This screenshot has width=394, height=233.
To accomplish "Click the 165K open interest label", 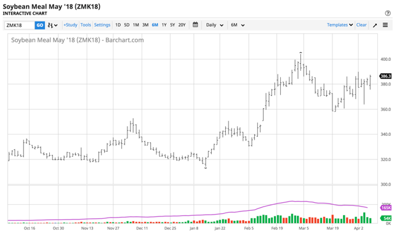I will click(x=386, y=208).
